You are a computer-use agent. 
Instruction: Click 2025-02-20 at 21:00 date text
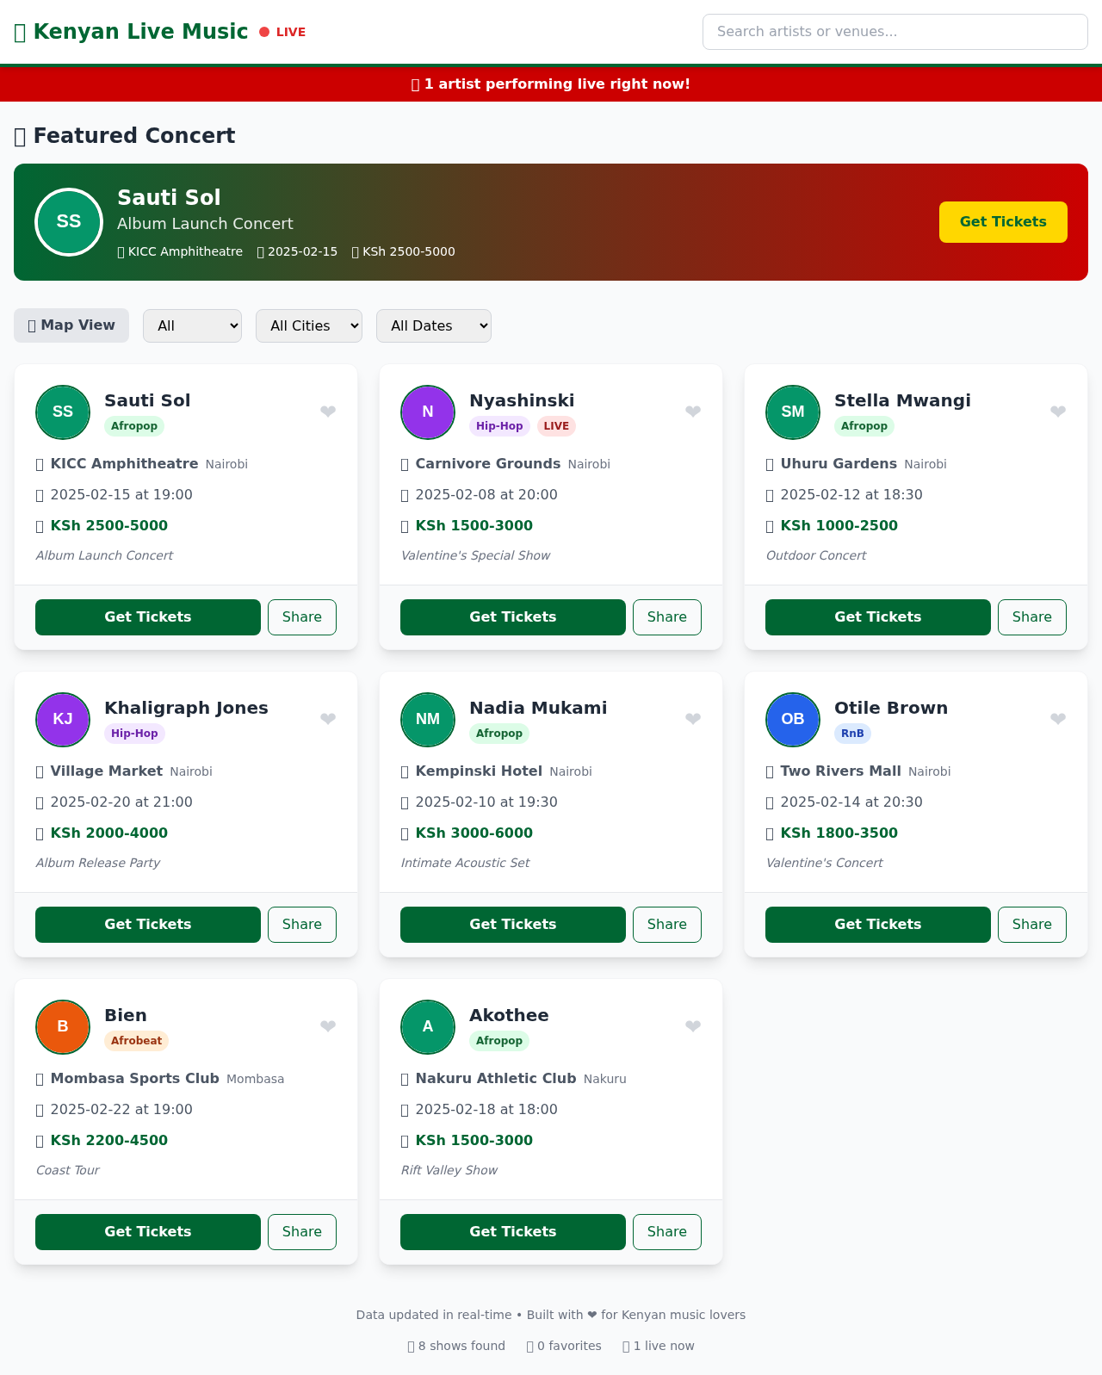[x=121, y=802]
